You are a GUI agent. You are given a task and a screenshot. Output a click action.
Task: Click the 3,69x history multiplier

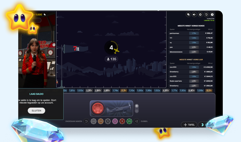coord(107,90)
